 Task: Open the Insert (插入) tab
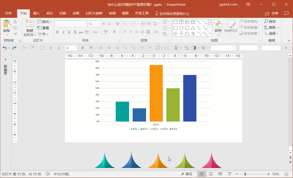pyautogui.click(x=36, y=13)
